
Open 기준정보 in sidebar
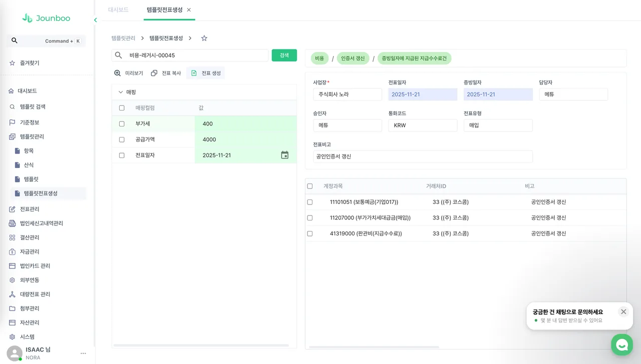[x=30, y=122]
